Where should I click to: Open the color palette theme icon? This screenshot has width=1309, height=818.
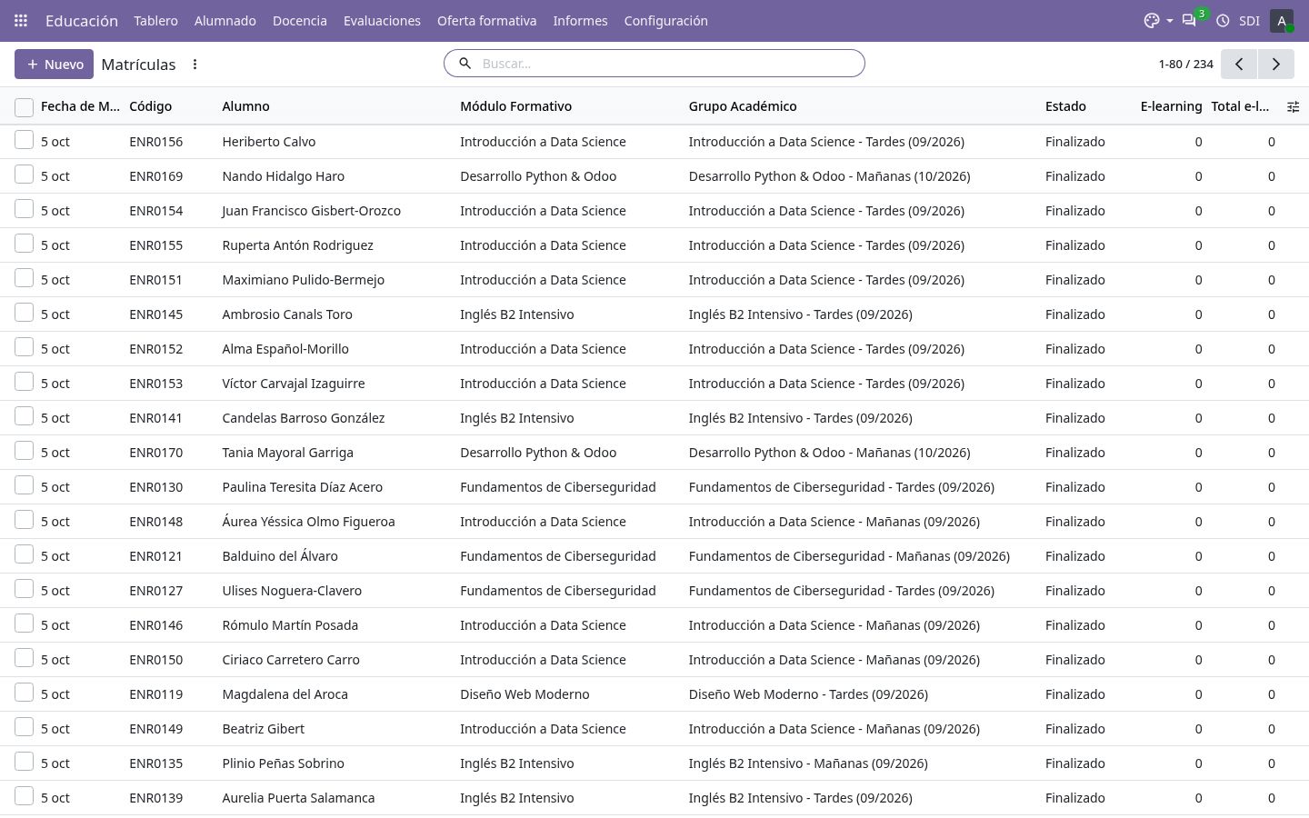coord(1152,20)
